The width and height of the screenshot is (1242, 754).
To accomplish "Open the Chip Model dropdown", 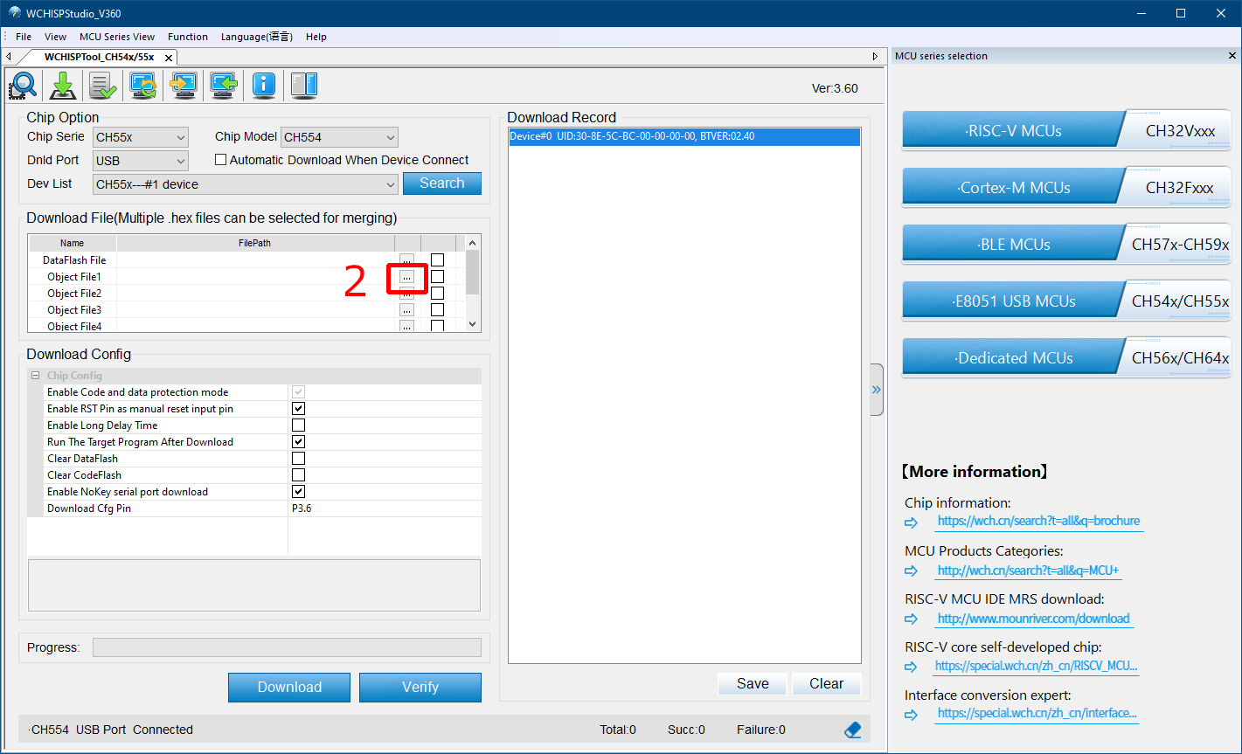I will (388, 137).
